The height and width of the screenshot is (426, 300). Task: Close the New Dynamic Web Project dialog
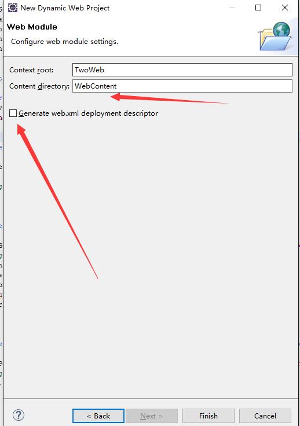(x=285, y=8)
